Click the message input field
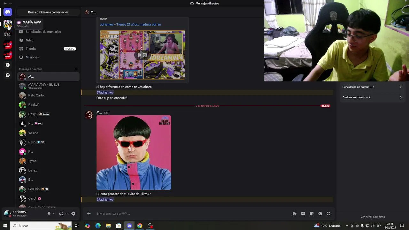The height and width of the screenshot is (230, 409). point(192,213)
